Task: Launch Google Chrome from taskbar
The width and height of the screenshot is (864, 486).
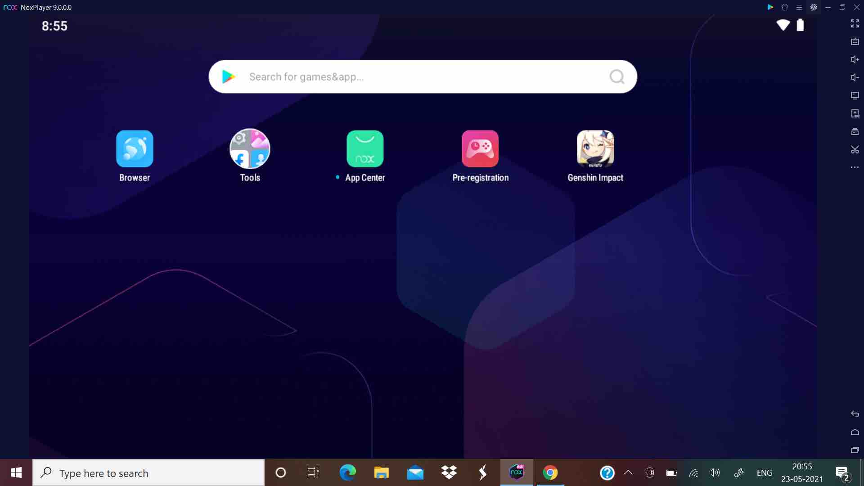Action: 550,473
